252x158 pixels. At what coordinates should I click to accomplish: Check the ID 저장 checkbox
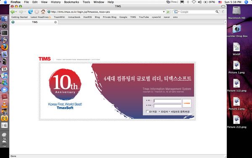coord(147,111)
